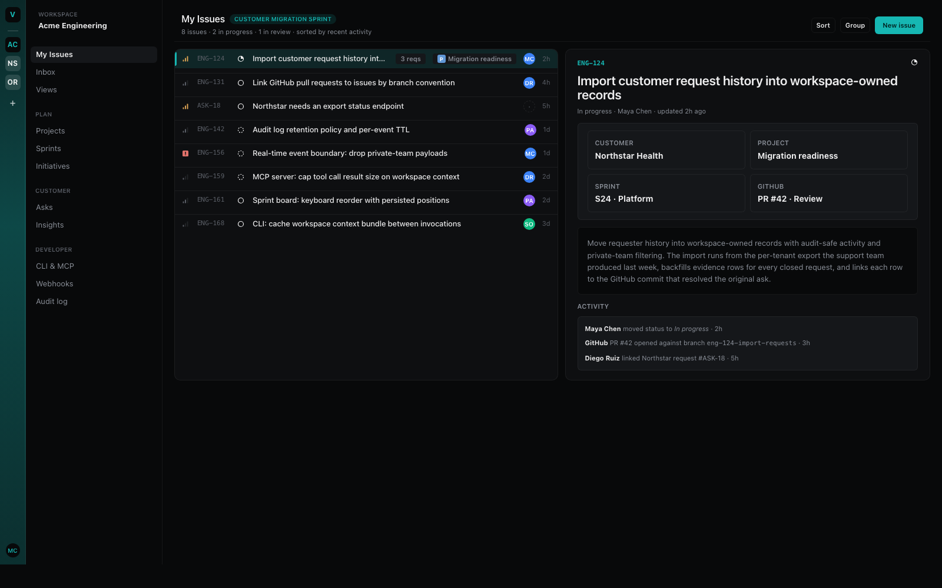Screen dimensions: 942x588
Task: Click the Customer Migration Sprint badge
Action: (x=283, y=19)
